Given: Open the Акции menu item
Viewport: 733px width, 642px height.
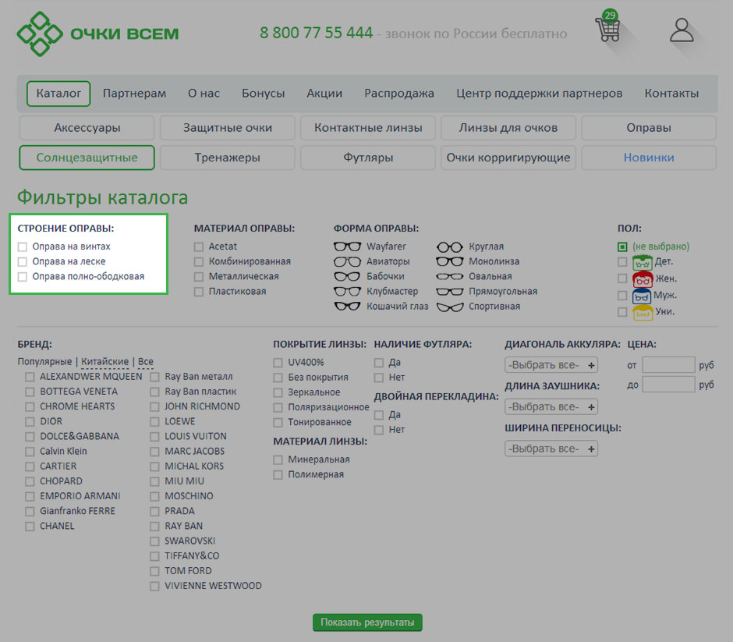Looking at the screenshot, I should [324, 94].
